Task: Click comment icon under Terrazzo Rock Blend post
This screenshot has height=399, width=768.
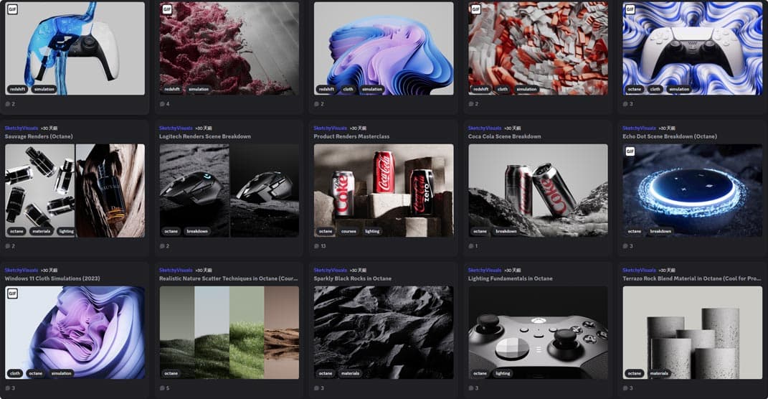Action: [626, 388]
